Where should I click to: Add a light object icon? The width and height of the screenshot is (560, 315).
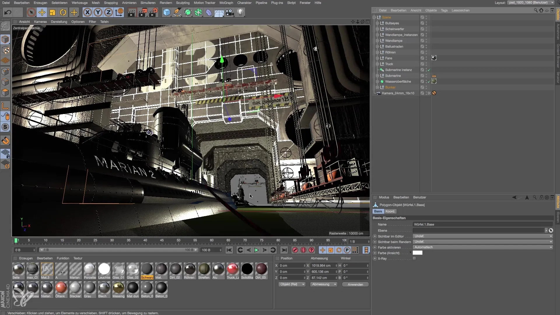240,12
